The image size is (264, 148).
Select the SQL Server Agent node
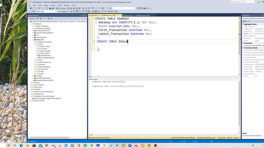[x=47, y=99]
